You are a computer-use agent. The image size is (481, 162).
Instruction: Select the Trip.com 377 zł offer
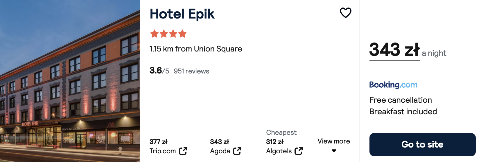coord(168,146)
